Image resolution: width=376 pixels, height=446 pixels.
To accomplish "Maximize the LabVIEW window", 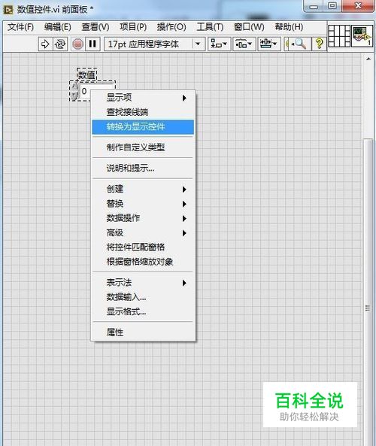I will click(332, 6).
